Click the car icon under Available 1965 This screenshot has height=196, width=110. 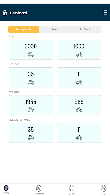click(31, 110)
